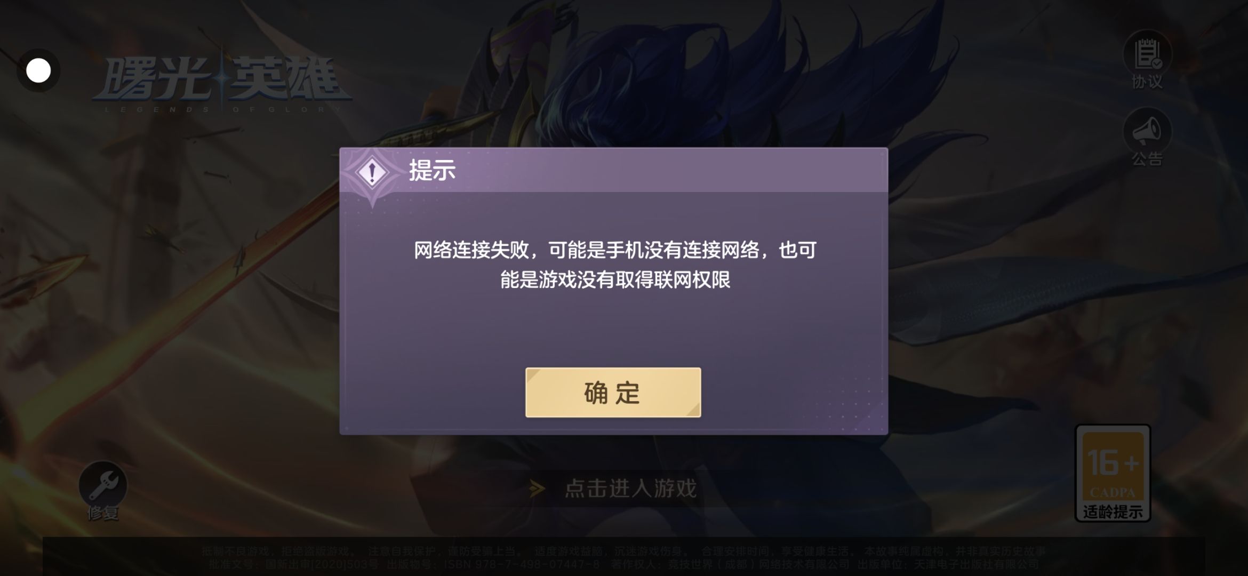
Task: Click the 修复 text label
Action: point(103,513)
